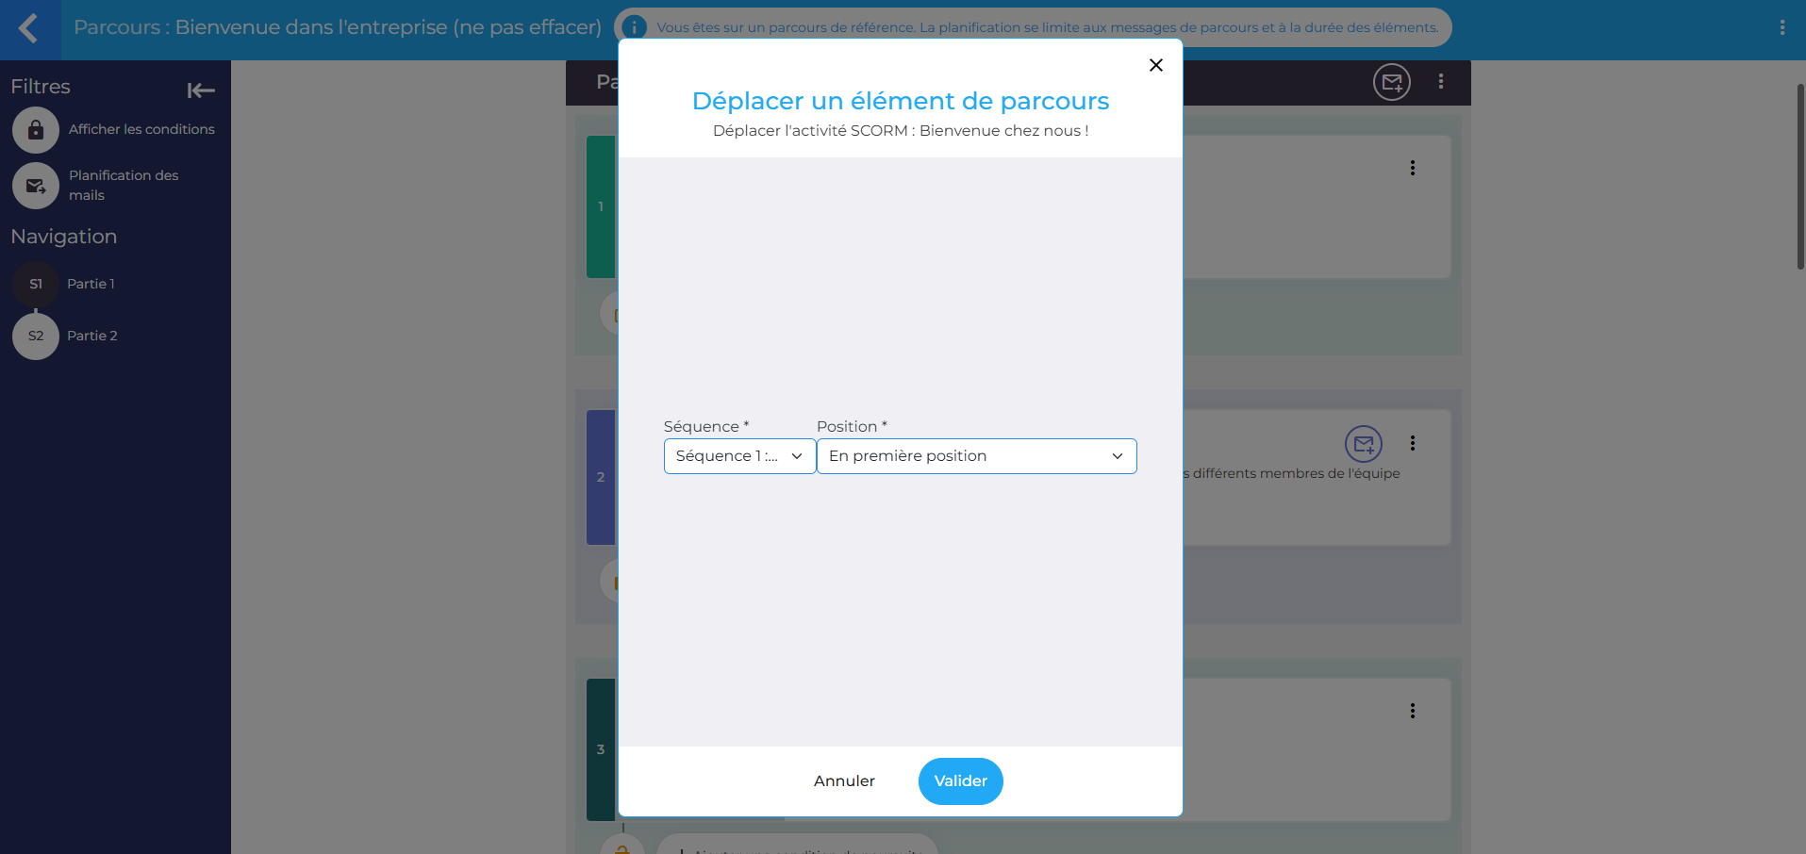The width and height of the screenshot is (1806, 854).
Task: Navigate to S2 Partie 2
Action: (x=36, y=336)
